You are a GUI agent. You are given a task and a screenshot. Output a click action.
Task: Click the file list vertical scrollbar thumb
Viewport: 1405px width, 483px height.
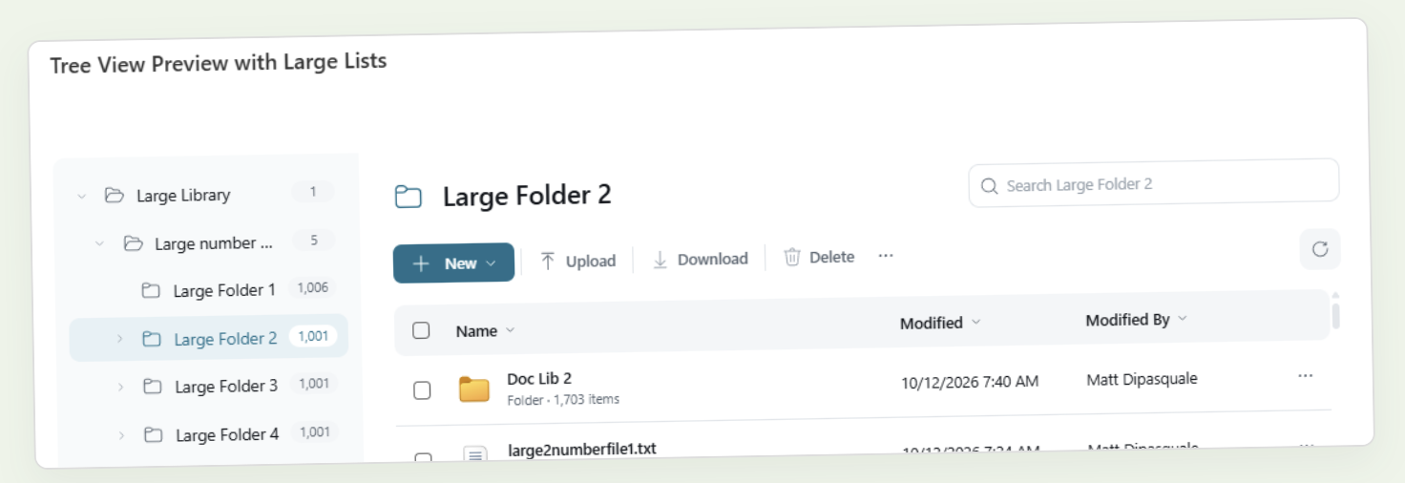click(x=1335, y=315)
